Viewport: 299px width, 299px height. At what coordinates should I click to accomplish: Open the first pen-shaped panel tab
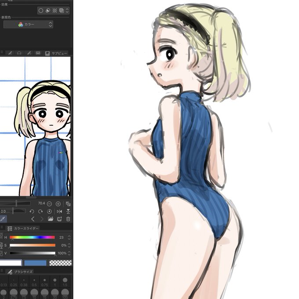pyautogui.click(x=10, y=53)
